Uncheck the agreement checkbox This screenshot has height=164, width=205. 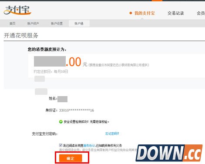60,145
